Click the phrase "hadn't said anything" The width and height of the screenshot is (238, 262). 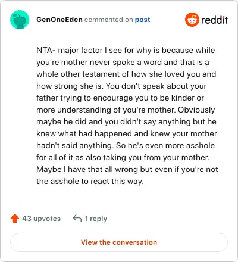(75, 146)
